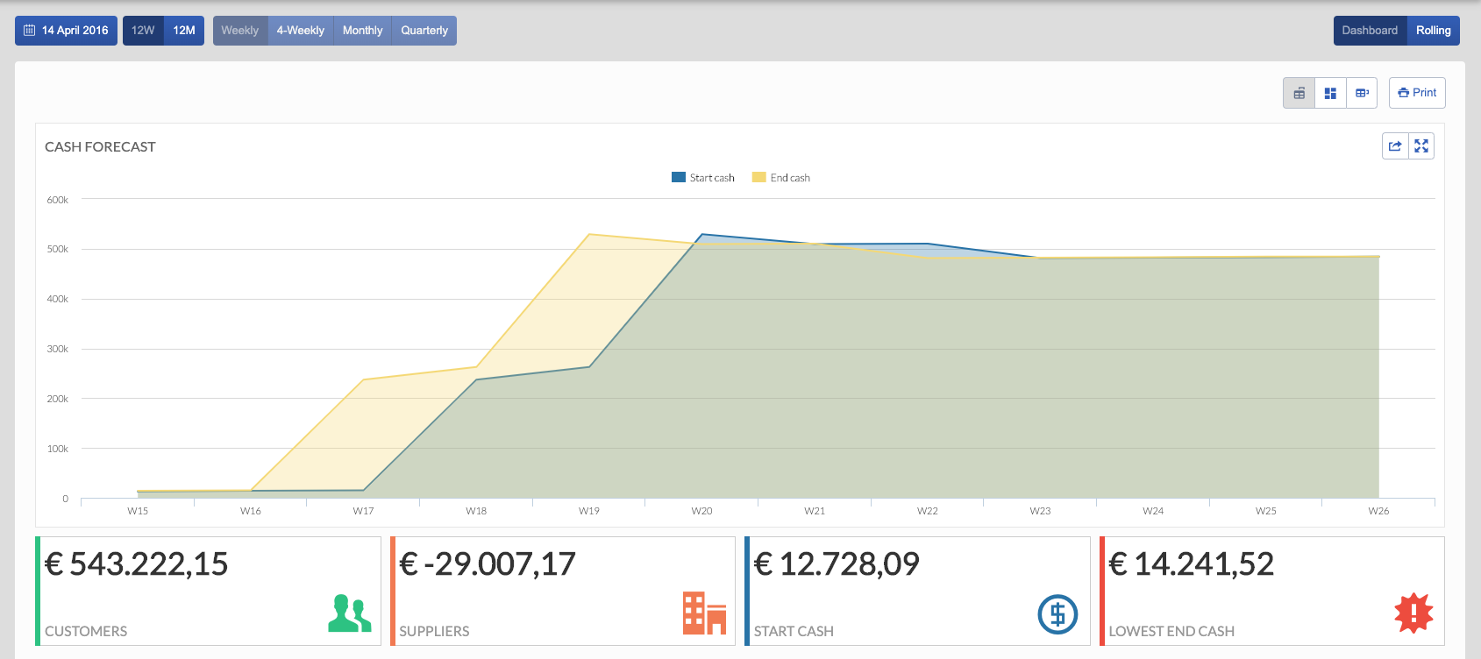Click the green Customers people icon
Viewport: 1481px width, 659px height.
pyautogui.click(x=349, y=613)
